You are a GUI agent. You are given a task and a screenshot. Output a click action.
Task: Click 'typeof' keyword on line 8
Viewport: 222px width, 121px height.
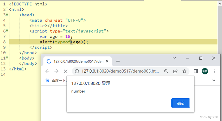point(62,42)
